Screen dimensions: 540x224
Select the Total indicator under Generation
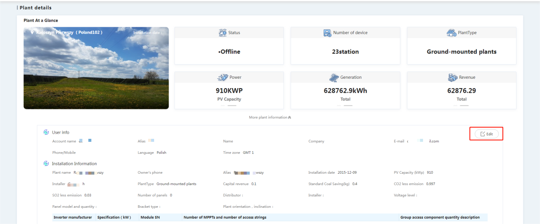[x=345, y=99]
